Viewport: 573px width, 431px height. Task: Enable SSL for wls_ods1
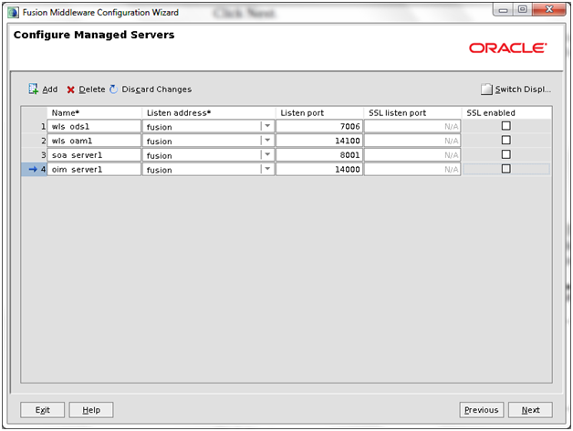[x=506, y=126]
